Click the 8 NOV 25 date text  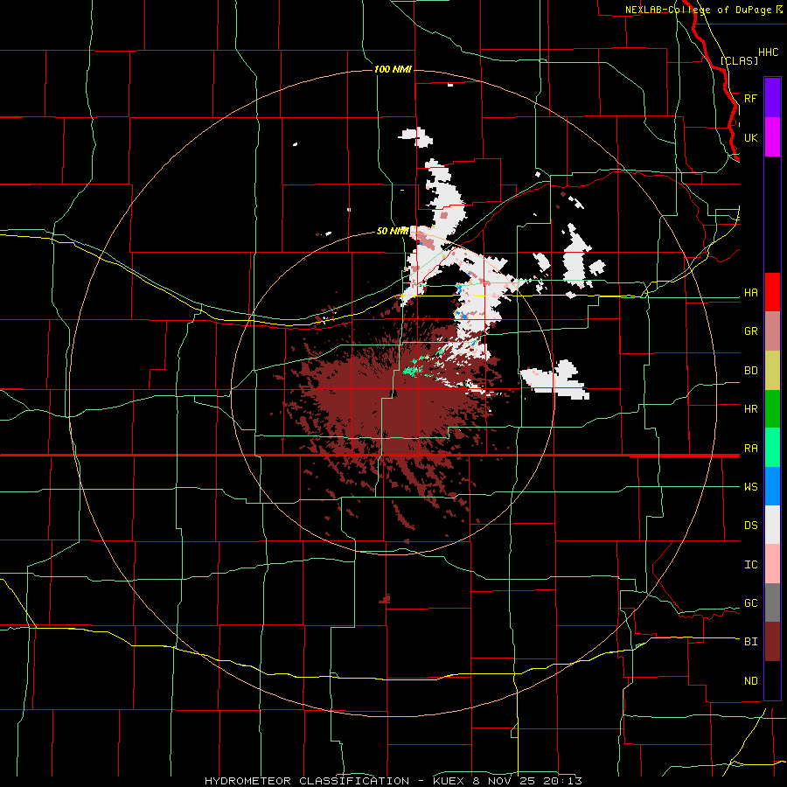[505, 781]
